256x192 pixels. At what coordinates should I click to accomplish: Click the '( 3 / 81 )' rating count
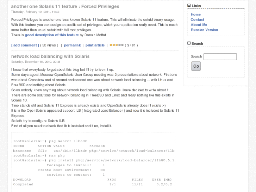(x=131, y=45)
